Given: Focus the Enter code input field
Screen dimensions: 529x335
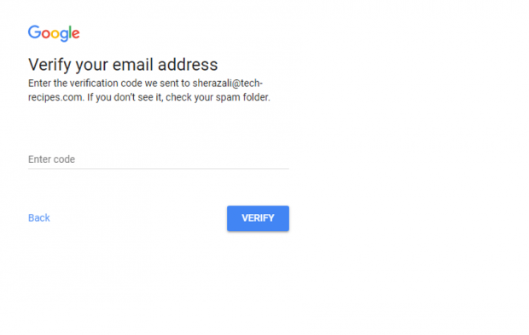Looking at the screenshot, I should [159, 159].
